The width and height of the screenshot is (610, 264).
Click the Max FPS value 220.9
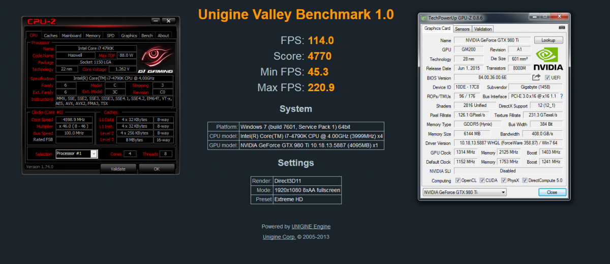pyautogui.click(x=321, y=88)
